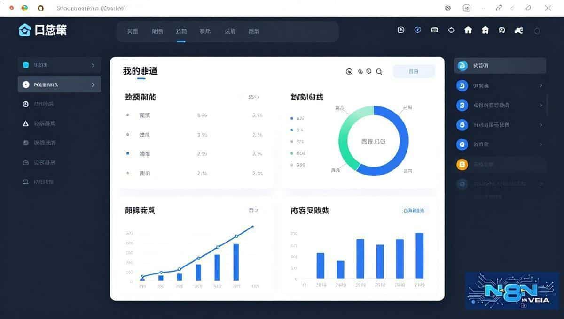Click the orange circular icon in the right panel

462,164
